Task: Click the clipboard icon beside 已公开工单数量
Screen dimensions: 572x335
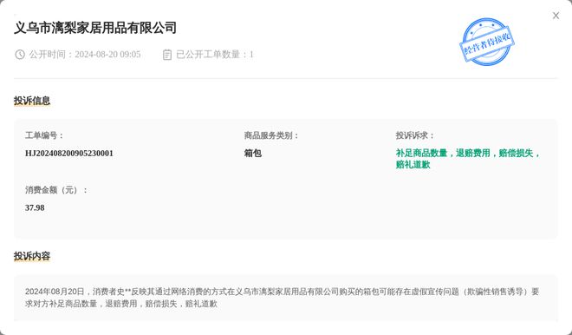Action: (167, 55)
